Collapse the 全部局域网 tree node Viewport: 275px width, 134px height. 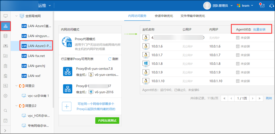pos(16,16)
